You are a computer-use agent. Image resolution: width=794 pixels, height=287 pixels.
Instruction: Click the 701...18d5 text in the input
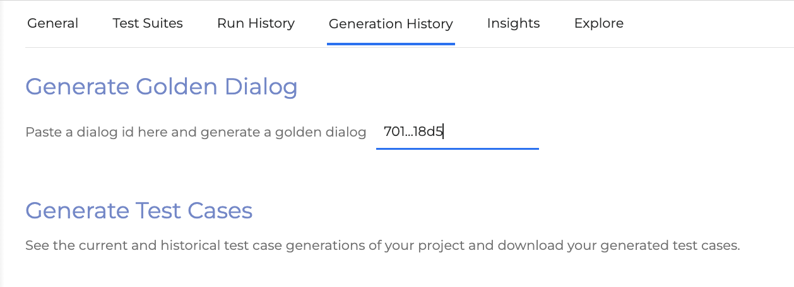click(413, 132)
